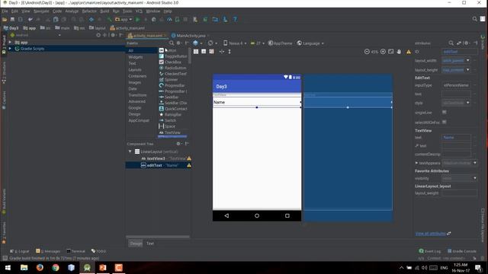
Task: Select the Widgets palette category
Action: (136, 57)
